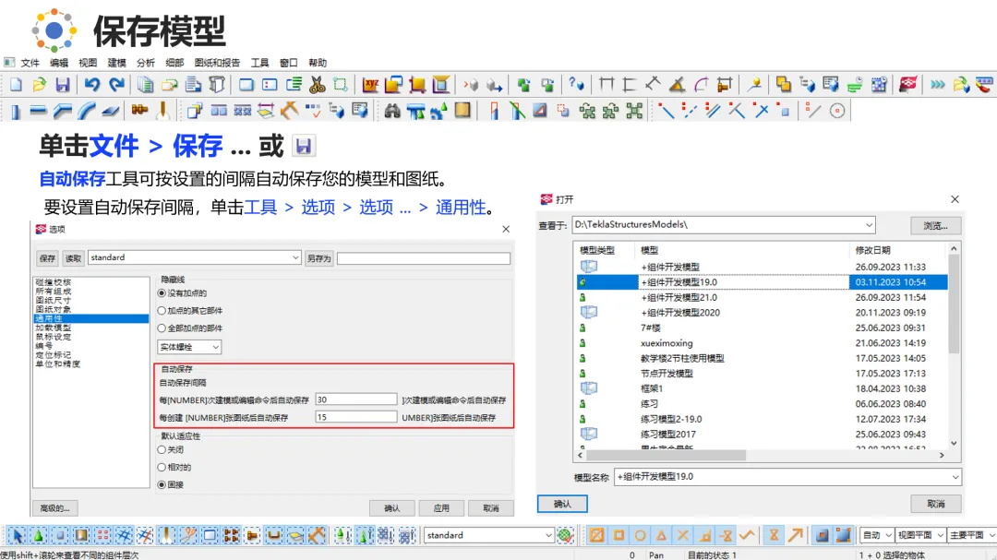Viewport: 997px width, 560px height.
Task: Select the 关闭 adaptivity radio button
Action: (162, 449)
